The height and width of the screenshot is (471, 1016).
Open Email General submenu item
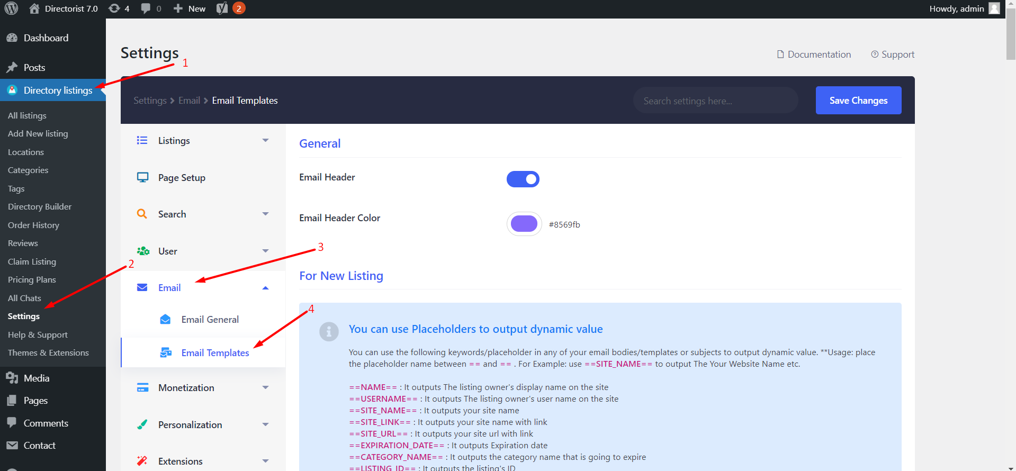coord(210,320)
